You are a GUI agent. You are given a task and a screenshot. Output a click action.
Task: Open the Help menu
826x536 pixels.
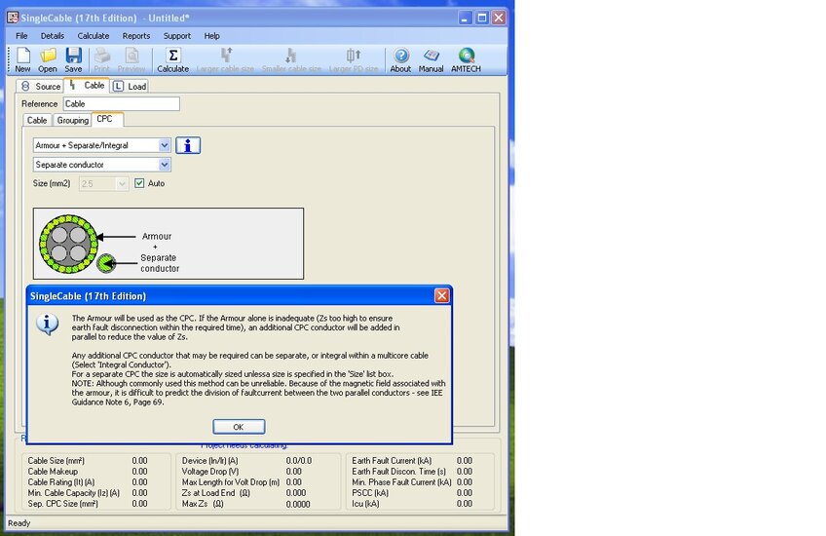click(211, 36)
